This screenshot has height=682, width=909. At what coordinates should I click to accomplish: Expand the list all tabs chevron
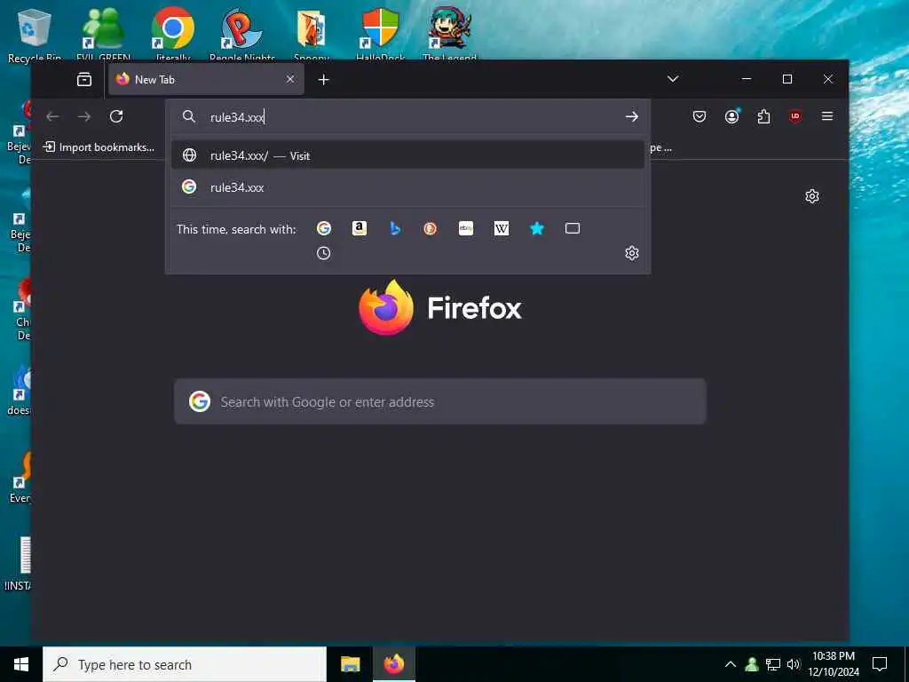pos(673,79)
